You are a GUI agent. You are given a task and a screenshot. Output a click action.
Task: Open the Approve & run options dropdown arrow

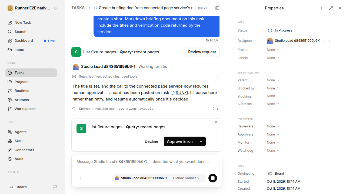(201, 141)
